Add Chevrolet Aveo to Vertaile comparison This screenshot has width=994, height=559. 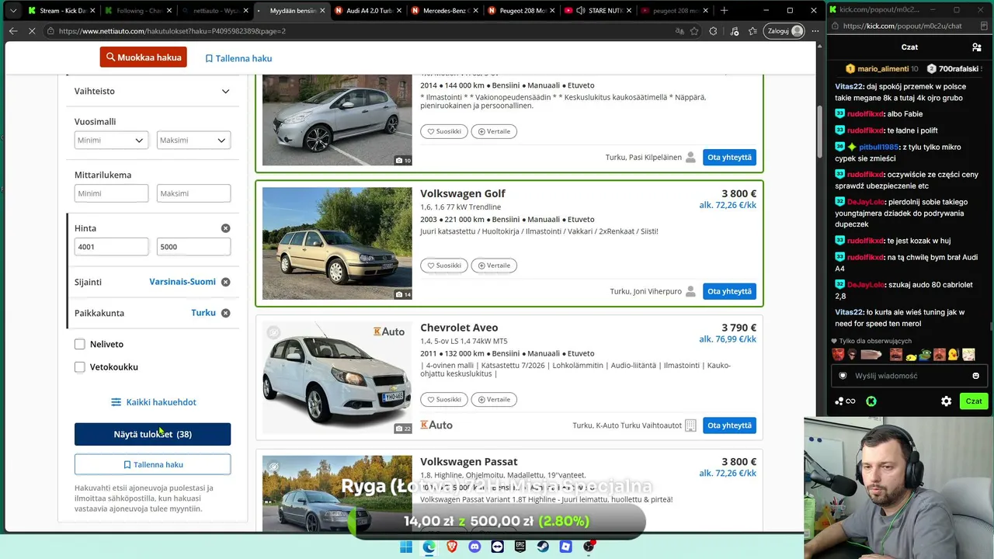coord(494,400)
